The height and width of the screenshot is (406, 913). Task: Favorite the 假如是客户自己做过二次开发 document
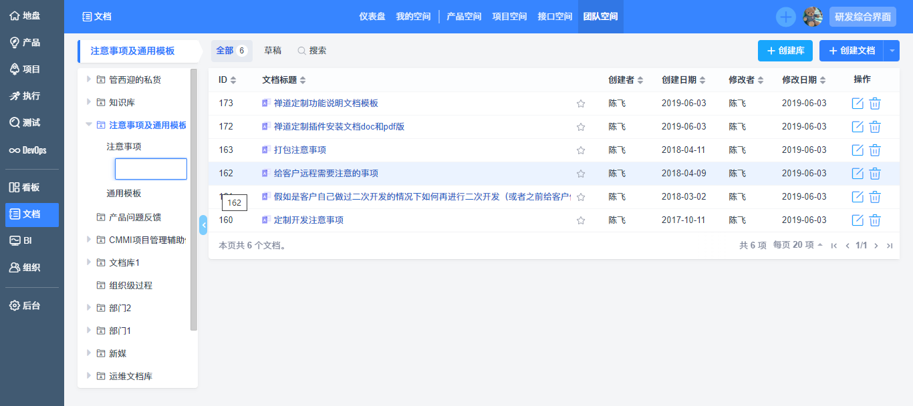(581, 197)
